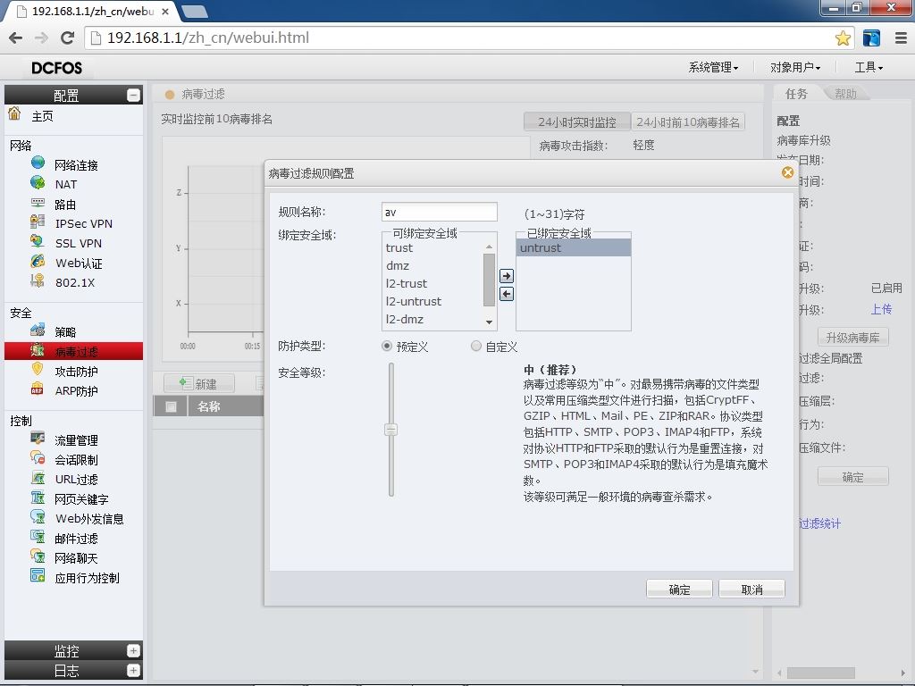Click the security level slider handle

coord(391,430)
